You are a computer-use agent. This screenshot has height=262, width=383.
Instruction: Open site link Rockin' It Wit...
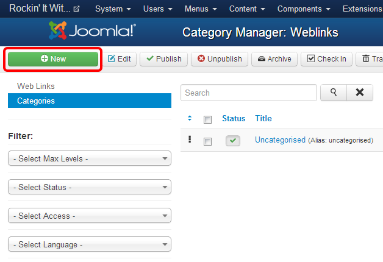pos(40,9)
